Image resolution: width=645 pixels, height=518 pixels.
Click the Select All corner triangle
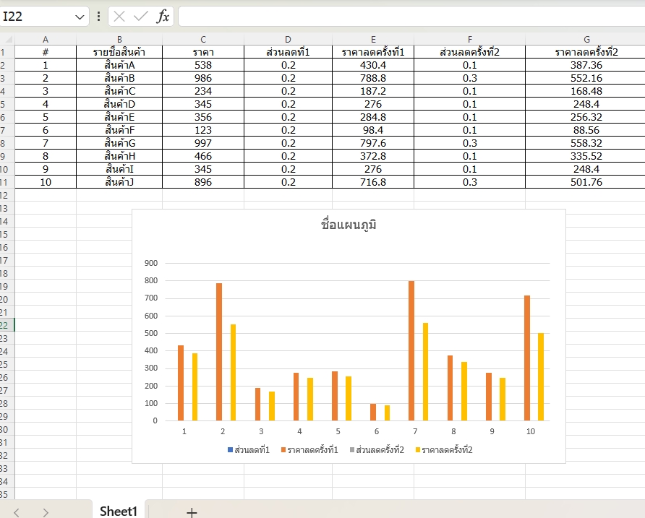pos(7,40)
